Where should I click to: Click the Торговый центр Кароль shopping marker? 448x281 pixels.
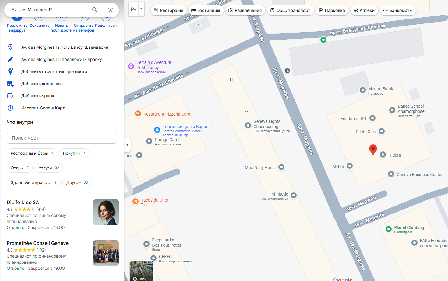tap(157, 130)
